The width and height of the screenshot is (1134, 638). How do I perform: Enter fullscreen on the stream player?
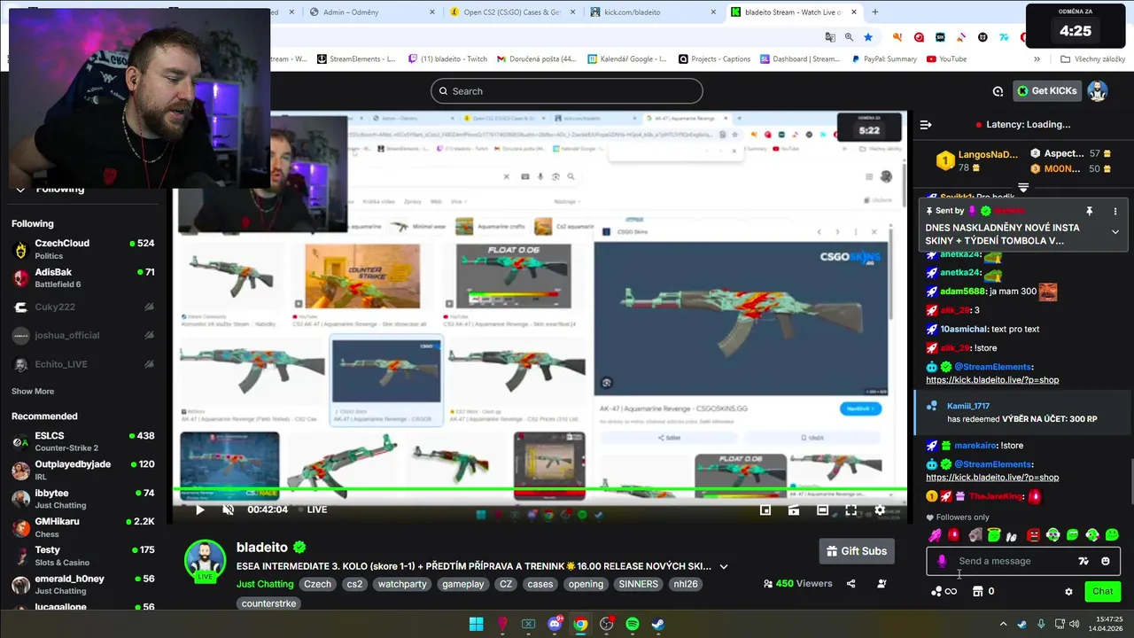click(x=850, y=510)
